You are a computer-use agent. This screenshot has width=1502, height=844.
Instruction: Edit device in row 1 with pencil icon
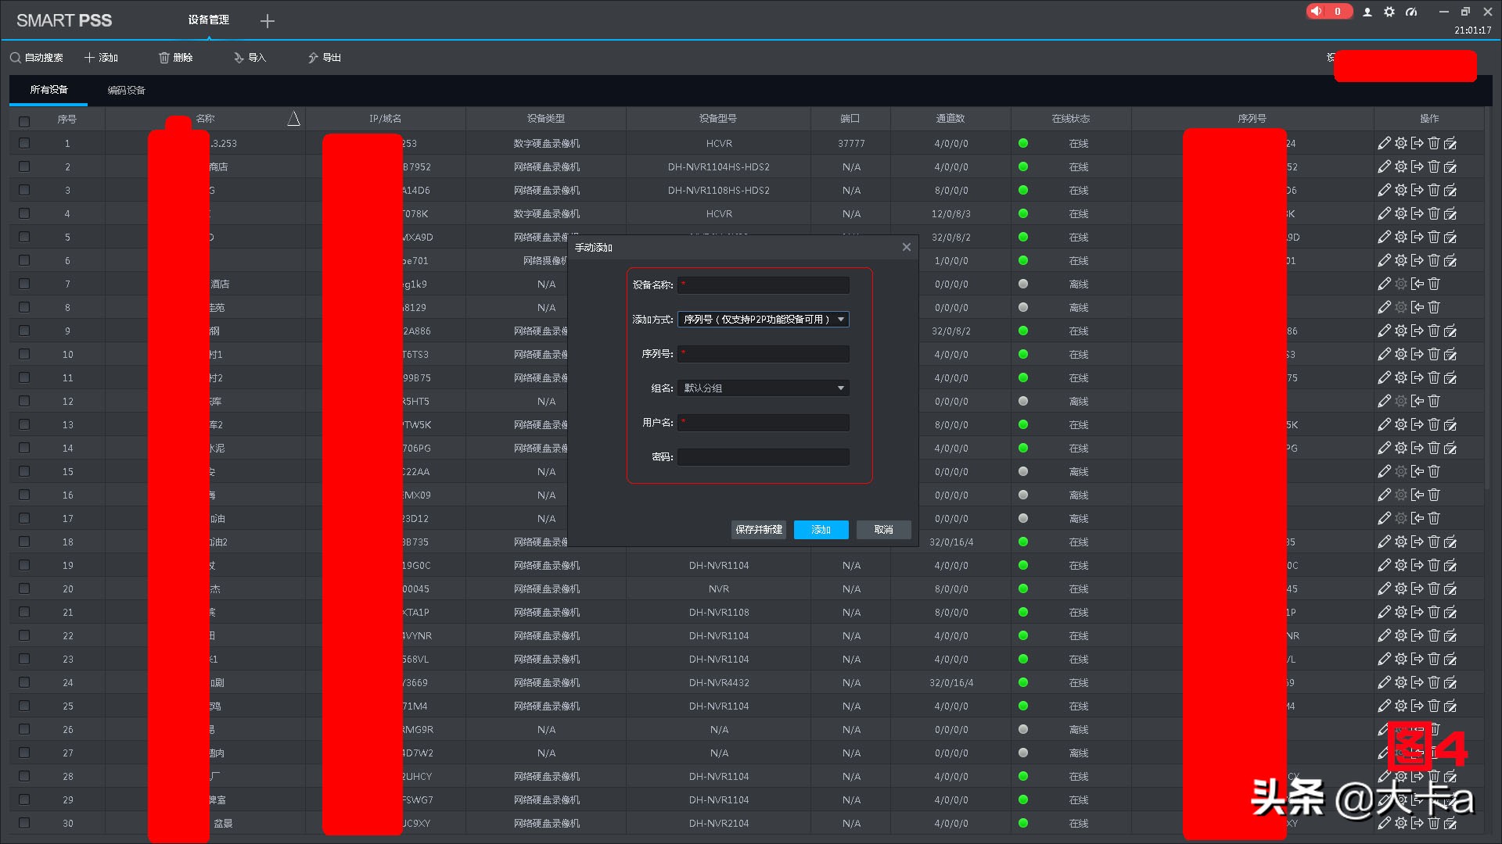pyautogui.click(x=1384, y=143)
